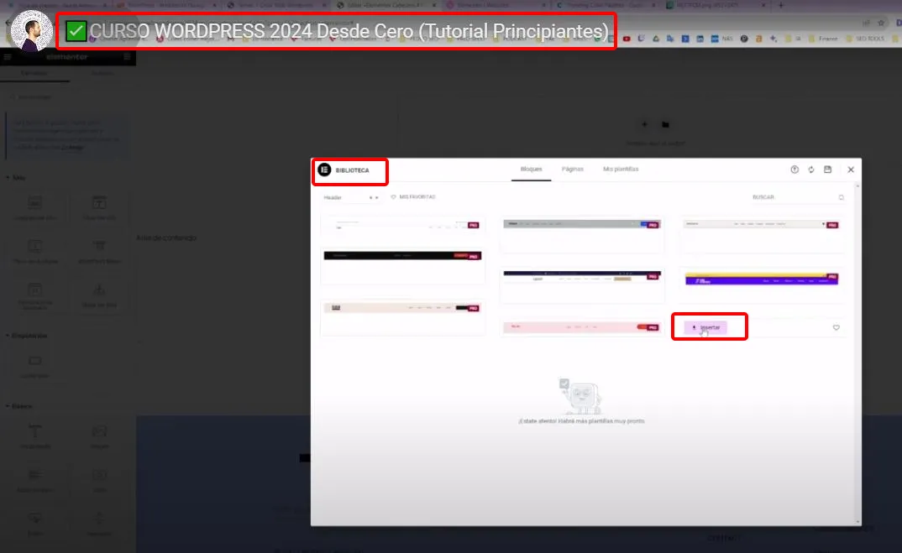The image size is (902, 553).
Task: Click the Elementor logo beside Biblioteca
Action: [324, 170]
